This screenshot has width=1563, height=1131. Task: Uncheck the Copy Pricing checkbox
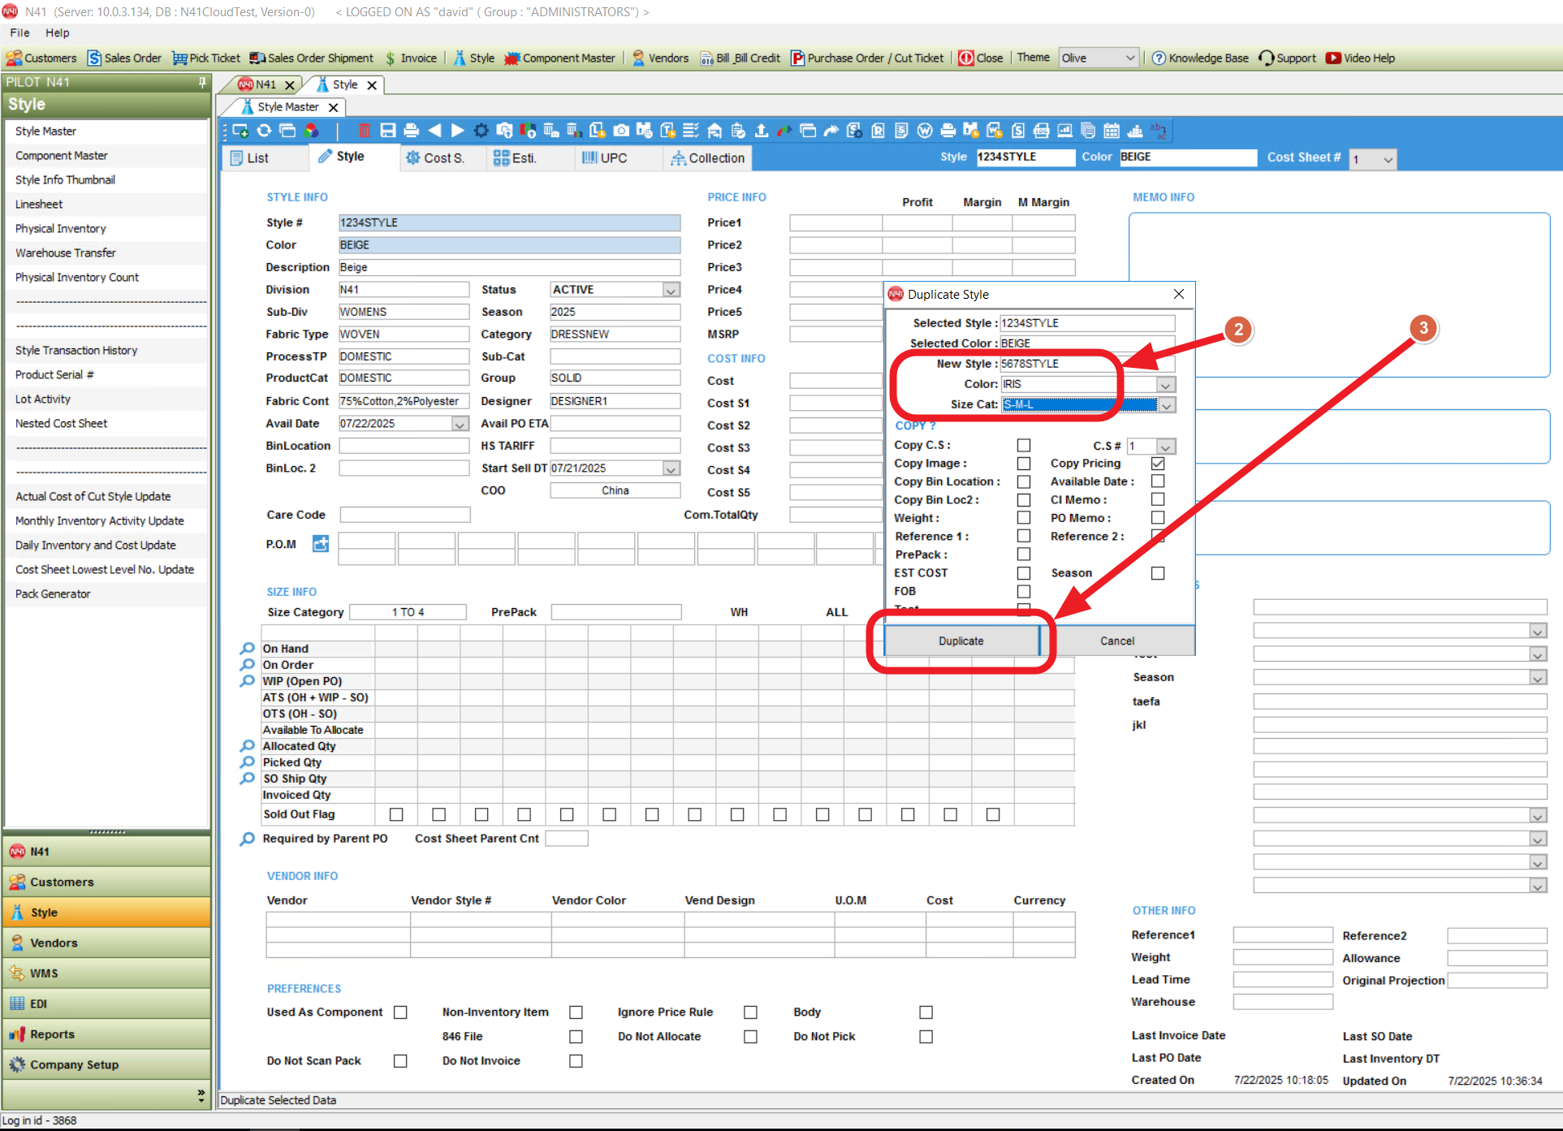pyautogui.click(x=1158, y=464)
